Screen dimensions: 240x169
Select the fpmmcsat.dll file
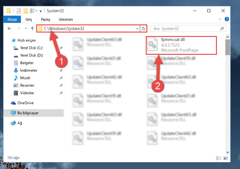coord(181,45)
